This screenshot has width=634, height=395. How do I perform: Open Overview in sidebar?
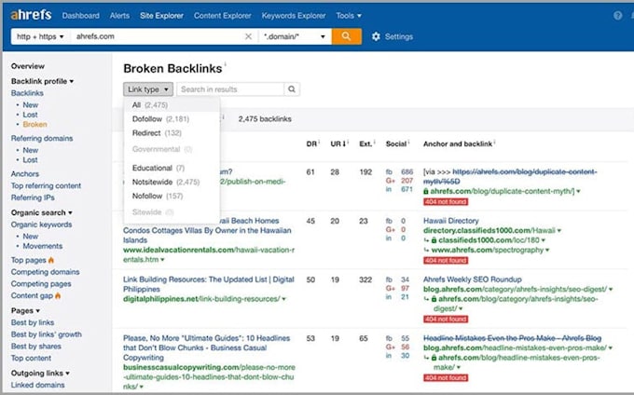(27, 66)
